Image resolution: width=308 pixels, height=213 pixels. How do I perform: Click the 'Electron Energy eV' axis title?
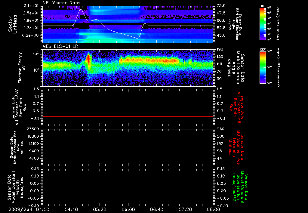click(x=22, y=68)
